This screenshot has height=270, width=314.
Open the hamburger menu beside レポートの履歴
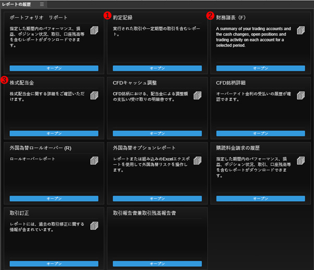[x=42, y=4]
